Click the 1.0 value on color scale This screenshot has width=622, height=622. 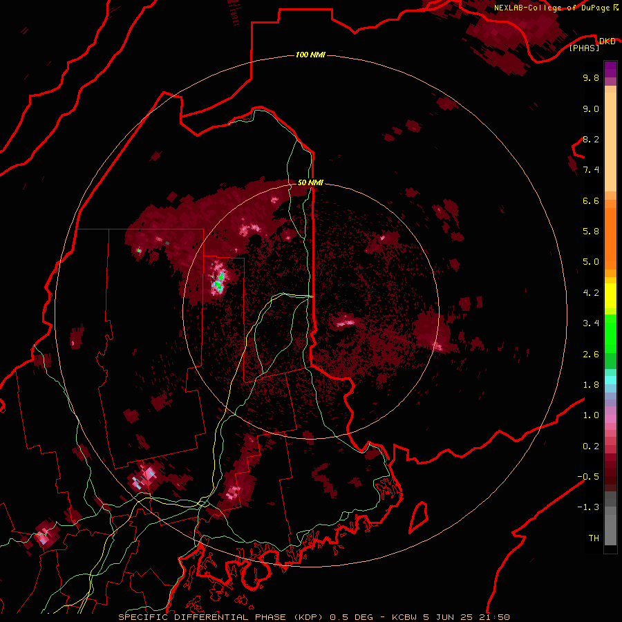click(591, 415)
